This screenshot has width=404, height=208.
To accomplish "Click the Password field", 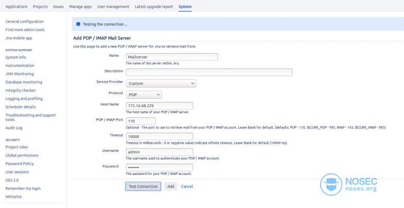I will click(x=160, y=167).
